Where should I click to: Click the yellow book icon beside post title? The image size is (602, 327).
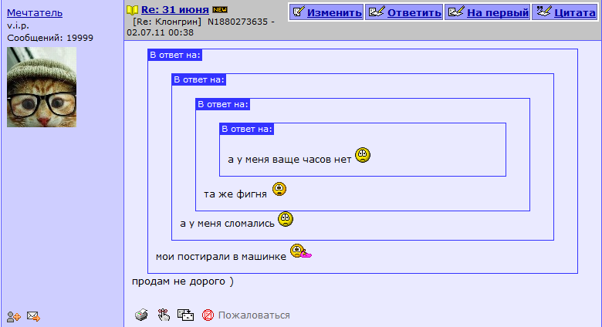tap(132, 10)
